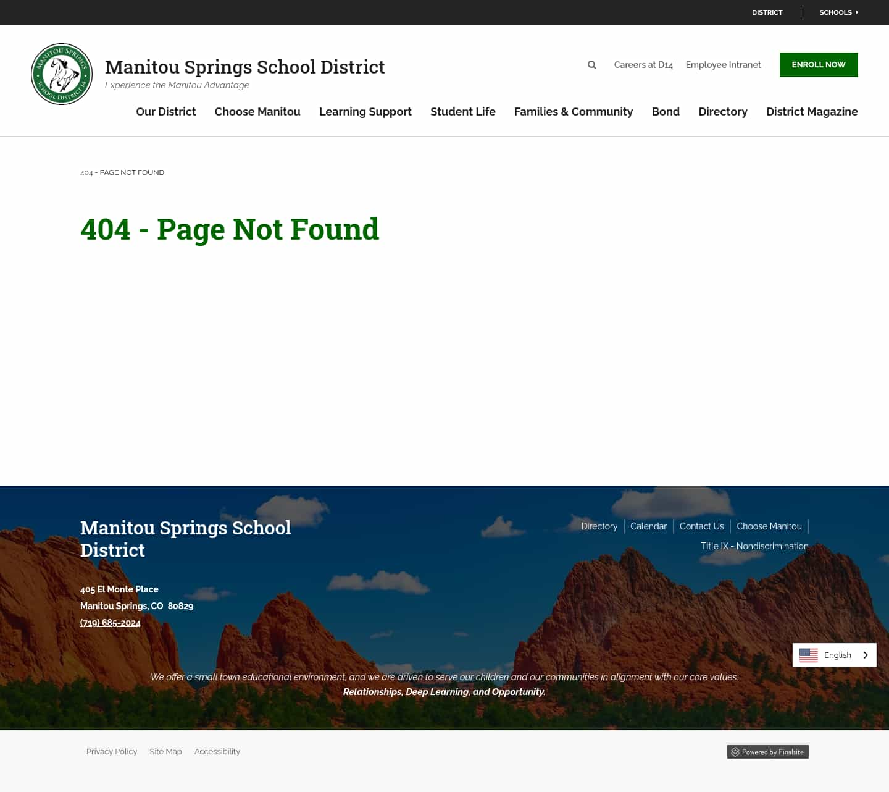Visit the Careers at D14 link
Viewport: 889px width, 792px height.
643,65
